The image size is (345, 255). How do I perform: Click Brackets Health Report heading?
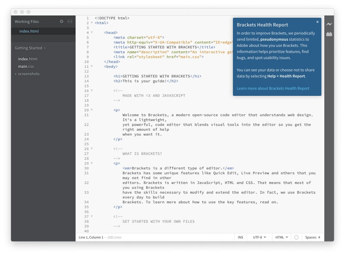pyautogui.click(x=262, y=25)
